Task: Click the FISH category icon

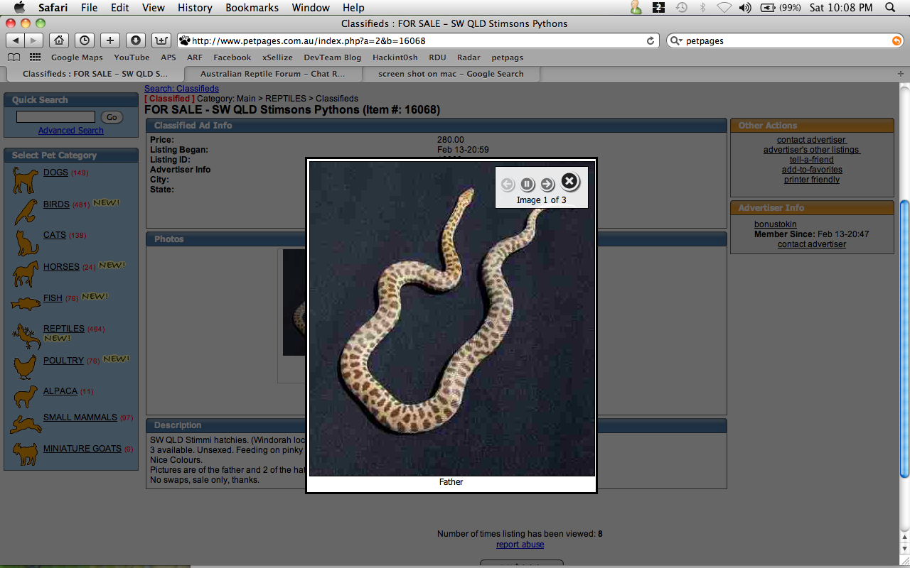Action: click(x=26, y=304)
